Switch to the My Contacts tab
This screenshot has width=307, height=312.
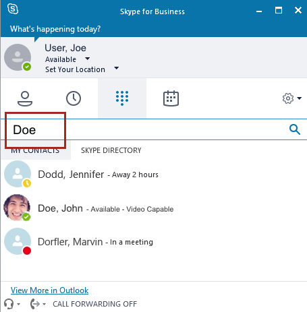pos(35,150)
